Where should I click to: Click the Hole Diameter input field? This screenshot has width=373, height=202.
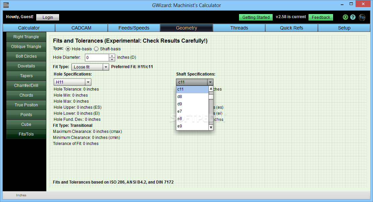97,57
